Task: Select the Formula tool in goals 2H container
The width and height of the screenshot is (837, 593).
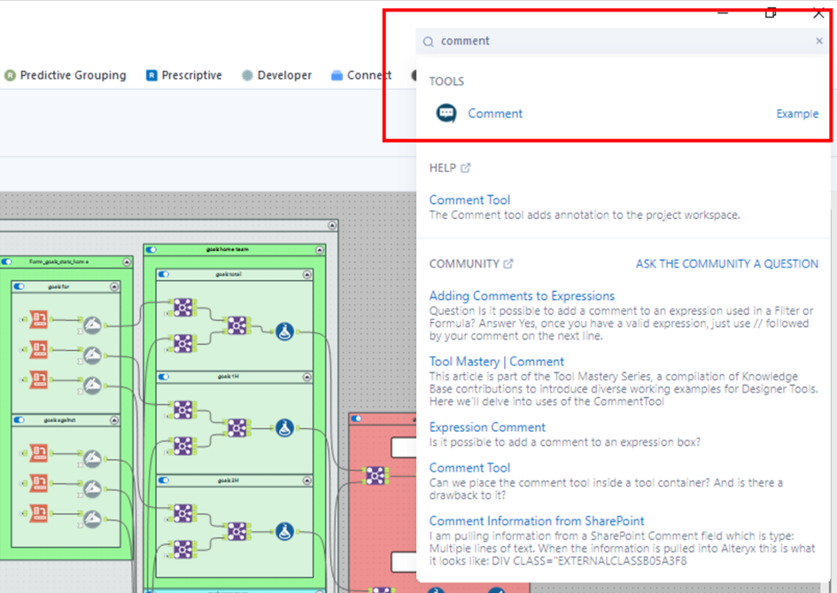Action: (x=284, y=532)
